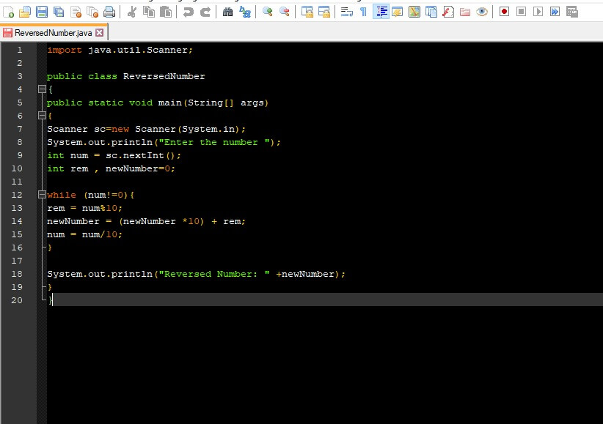Zoom in on the editor text
This screenshot has width=603, height=424.
[267, 12]
